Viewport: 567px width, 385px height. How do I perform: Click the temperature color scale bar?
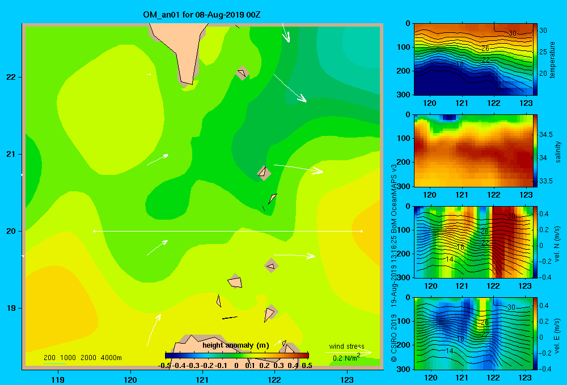coord(535,59)
